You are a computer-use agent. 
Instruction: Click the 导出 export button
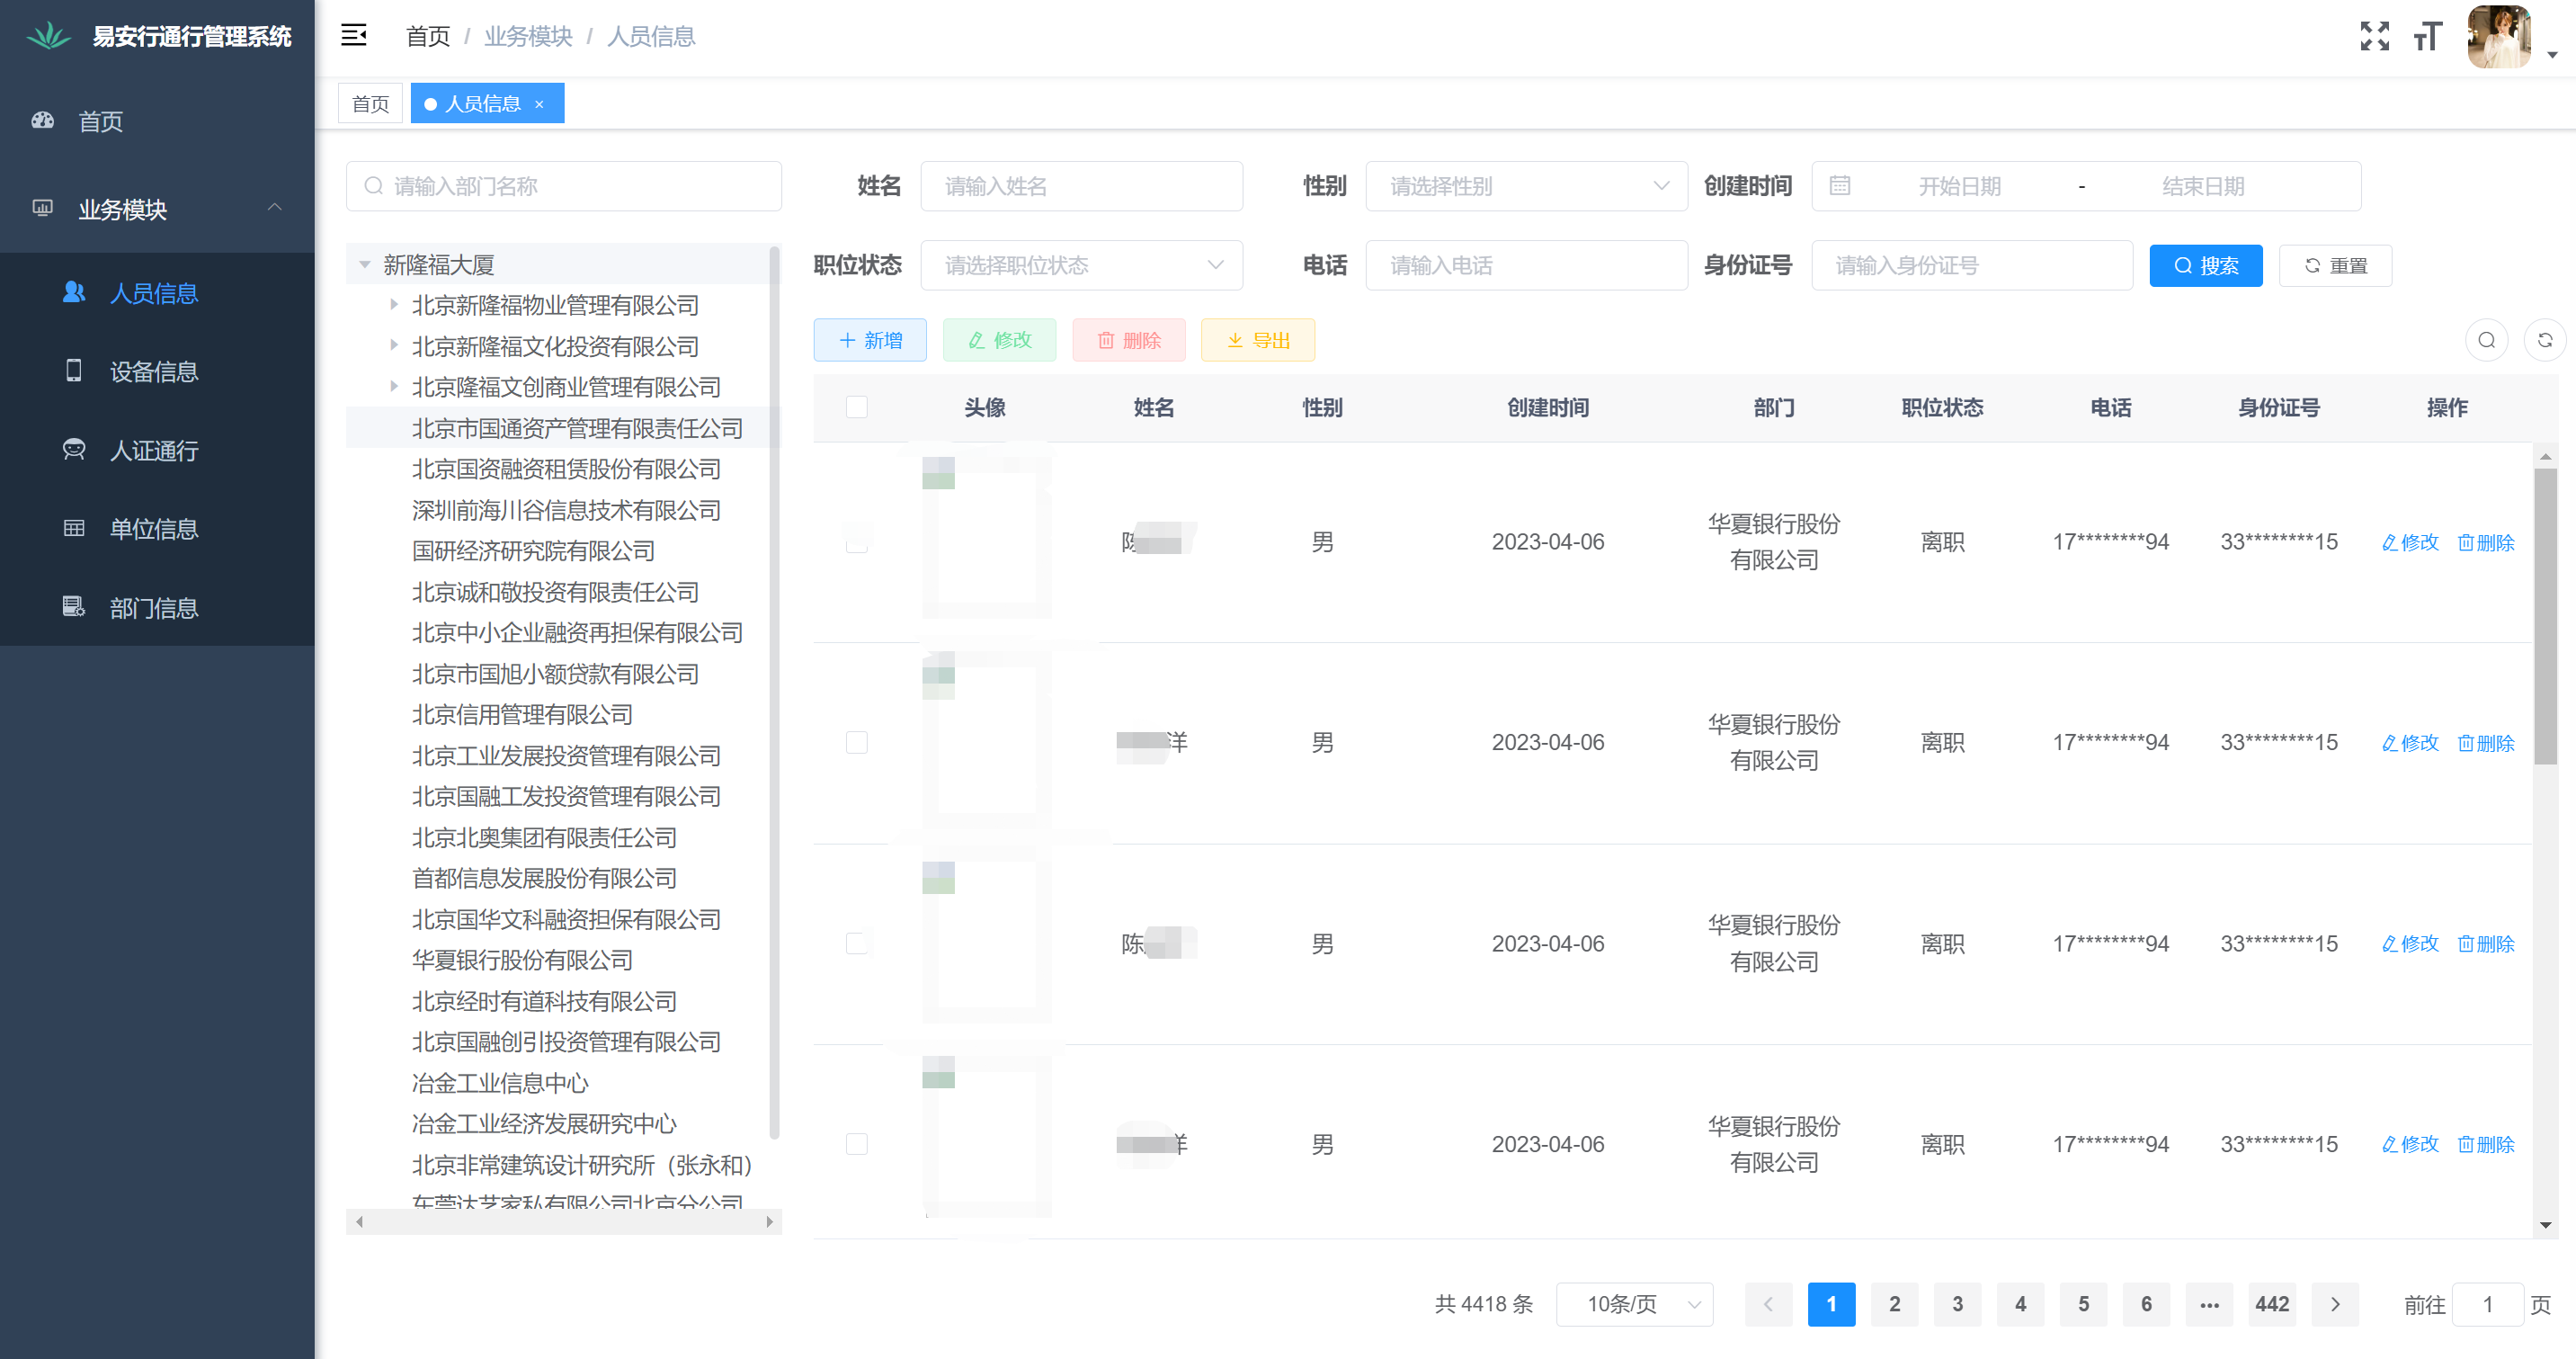tap(1258, 340)
